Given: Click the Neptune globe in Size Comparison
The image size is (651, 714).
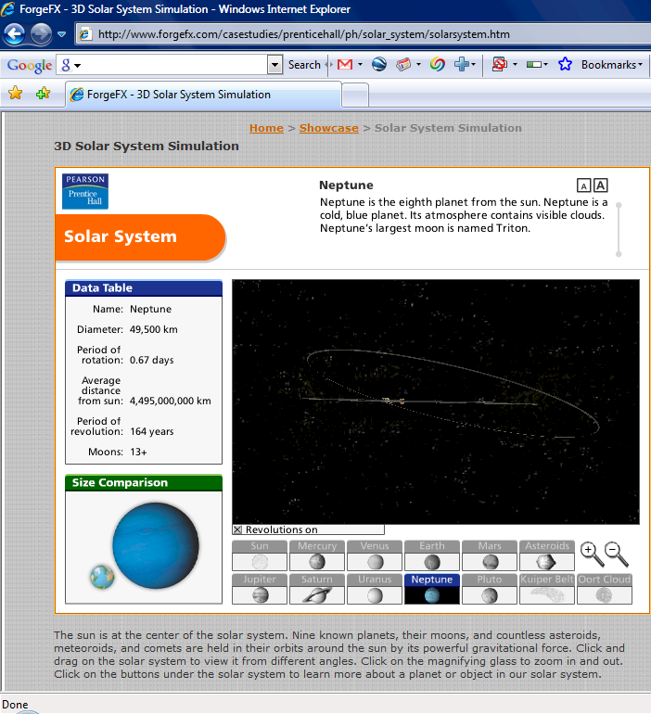Looking at the screenshot, I should [x=156, y=545].
